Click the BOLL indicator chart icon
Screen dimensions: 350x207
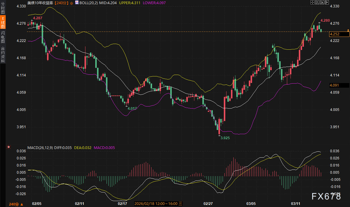coord(77,3)
